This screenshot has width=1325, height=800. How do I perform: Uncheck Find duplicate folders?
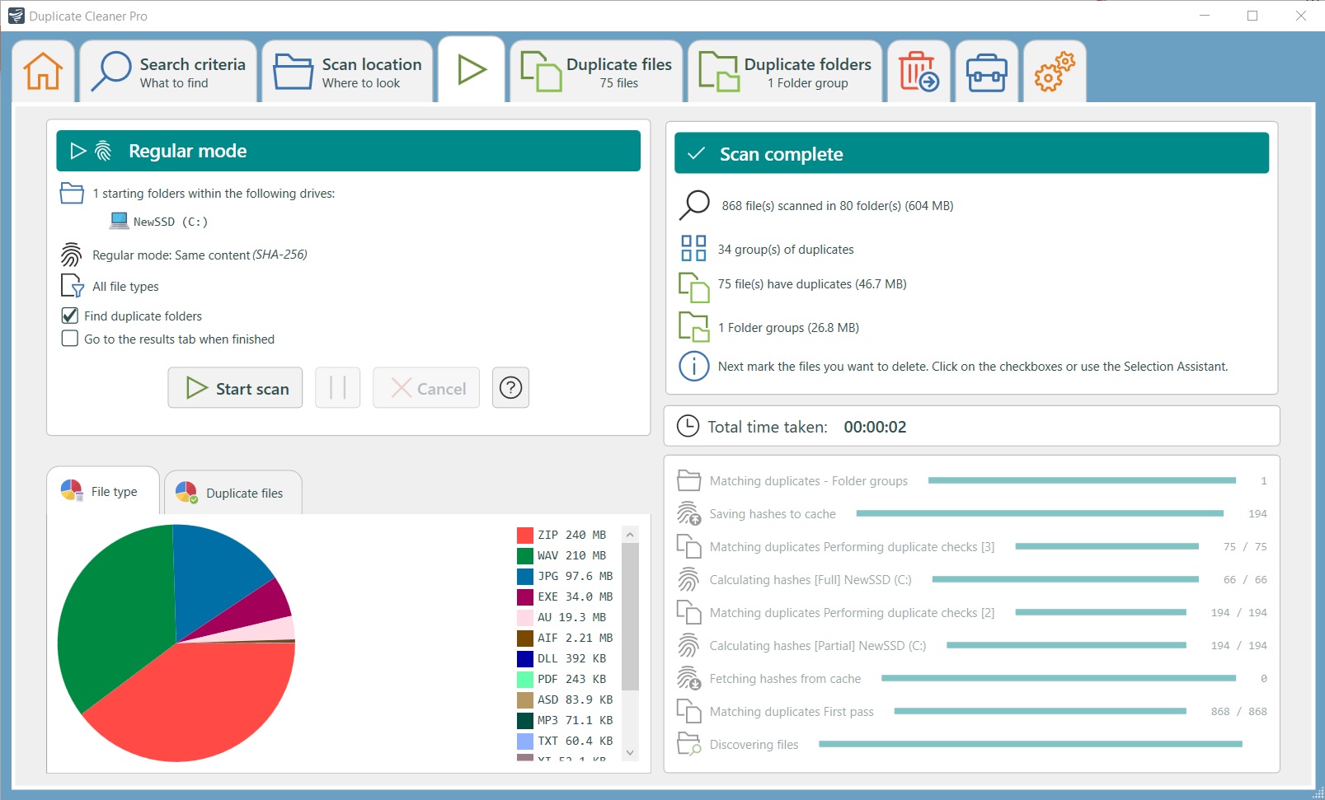pos(69,316)
